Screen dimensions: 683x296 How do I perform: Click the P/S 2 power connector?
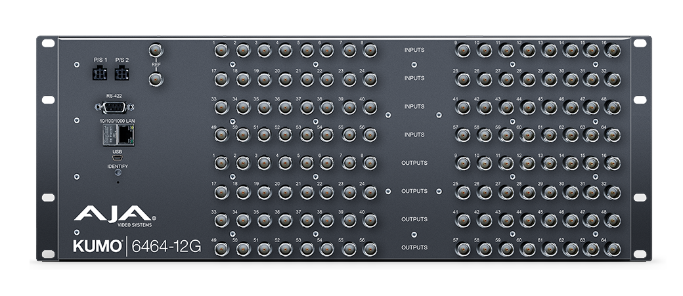121,73
